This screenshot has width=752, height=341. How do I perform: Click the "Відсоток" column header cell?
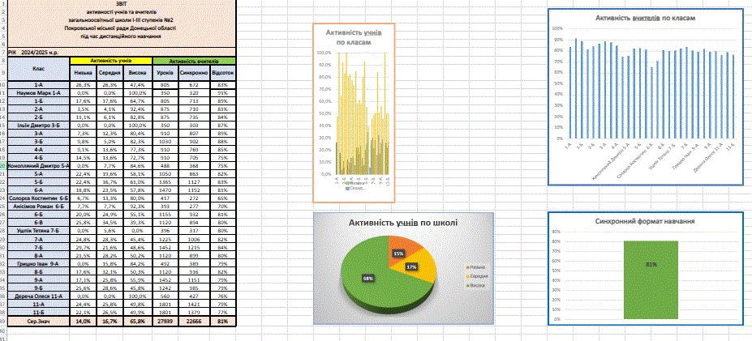(223, 72)
